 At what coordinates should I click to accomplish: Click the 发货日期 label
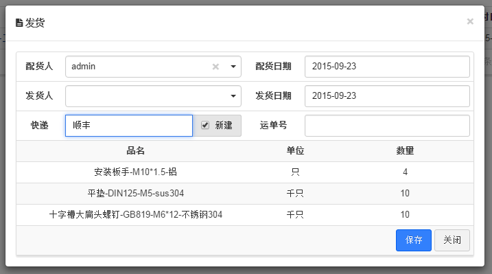click(273, 95)
